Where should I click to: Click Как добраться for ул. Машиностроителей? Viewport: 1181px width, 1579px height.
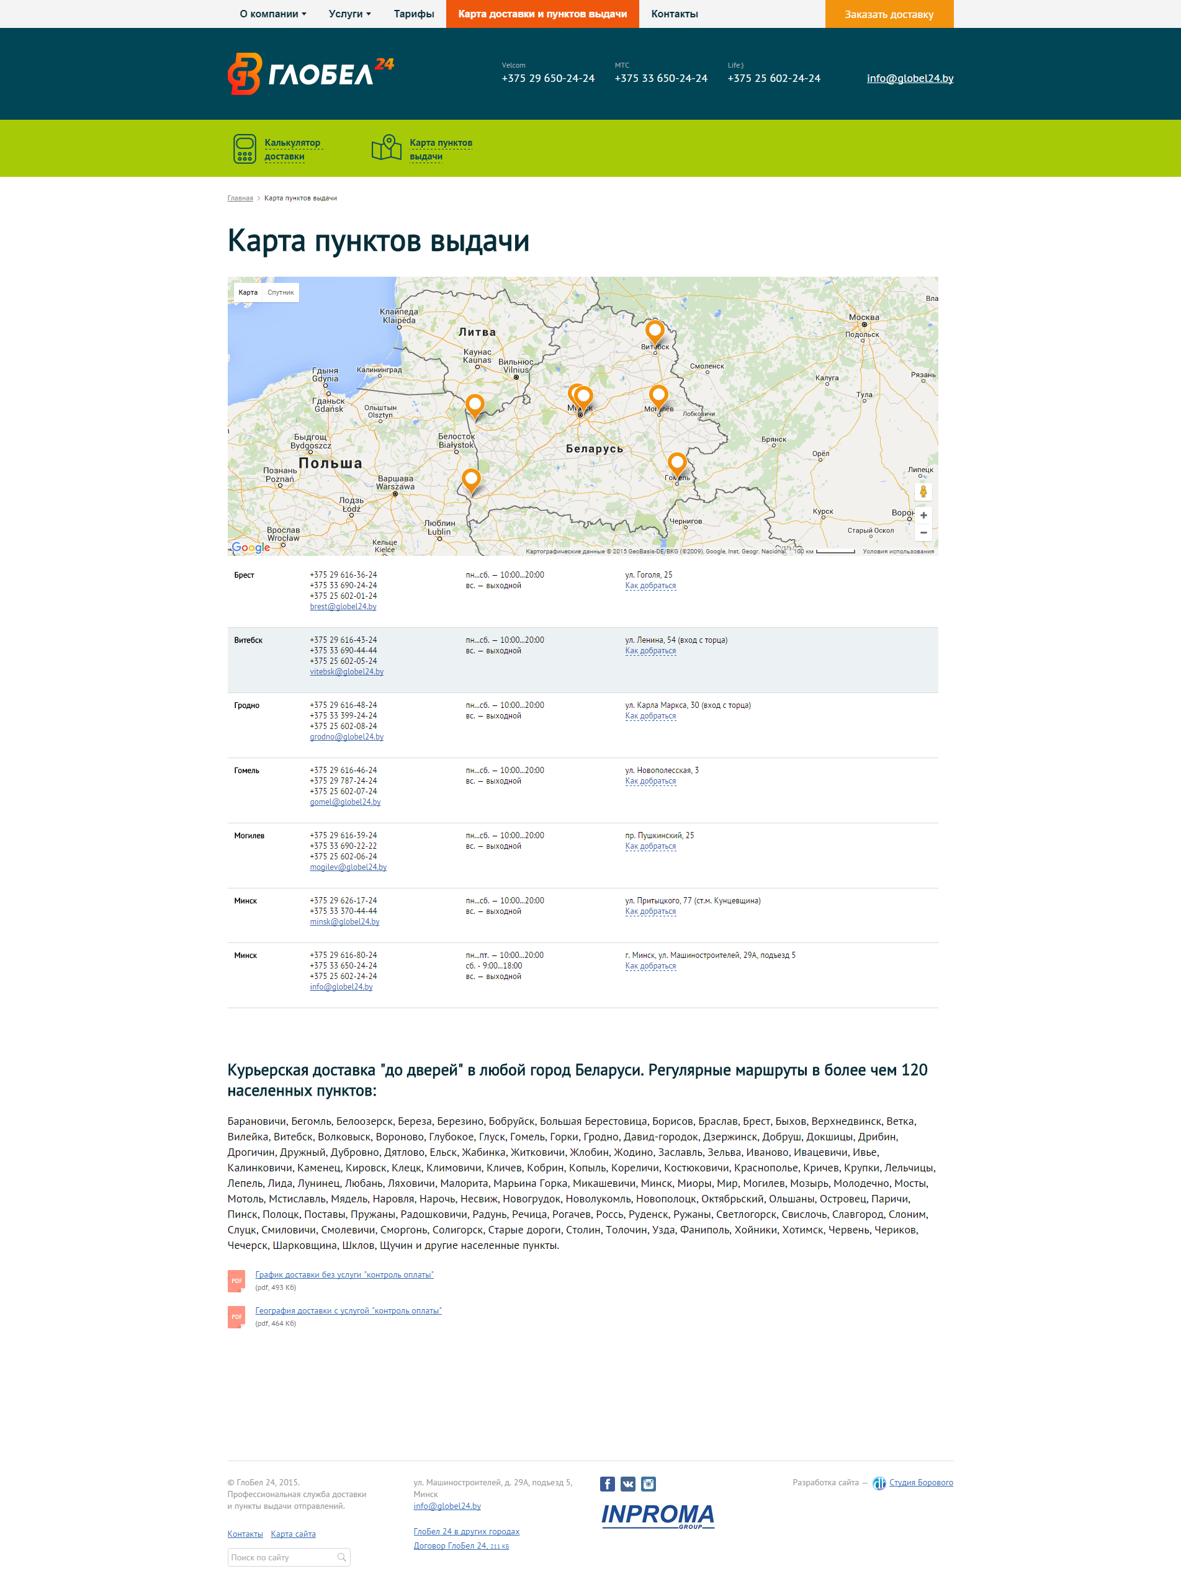(650, 967)
